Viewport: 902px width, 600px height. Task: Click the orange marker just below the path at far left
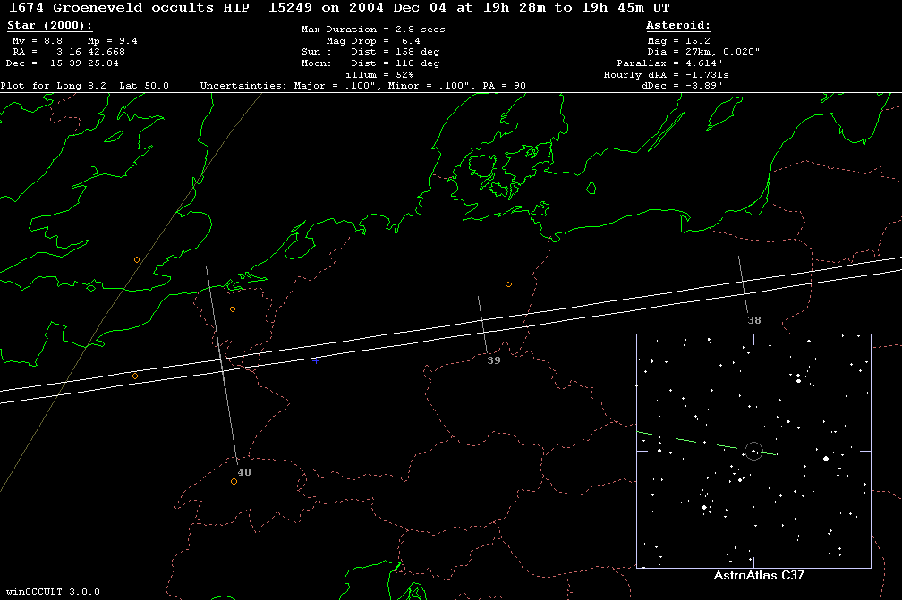(135, 376)
